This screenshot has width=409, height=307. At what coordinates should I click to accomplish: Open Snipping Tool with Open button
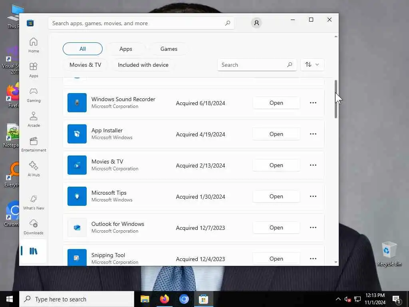pyautogui.click(x=276, y=259)
